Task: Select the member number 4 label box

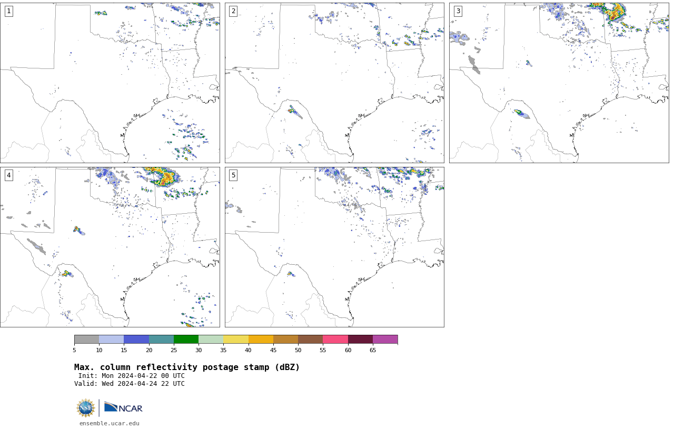Action: [x=8, y=175]
